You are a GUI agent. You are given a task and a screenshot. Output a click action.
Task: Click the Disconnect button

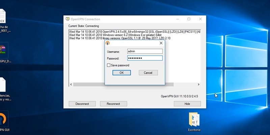pos(82,104)
